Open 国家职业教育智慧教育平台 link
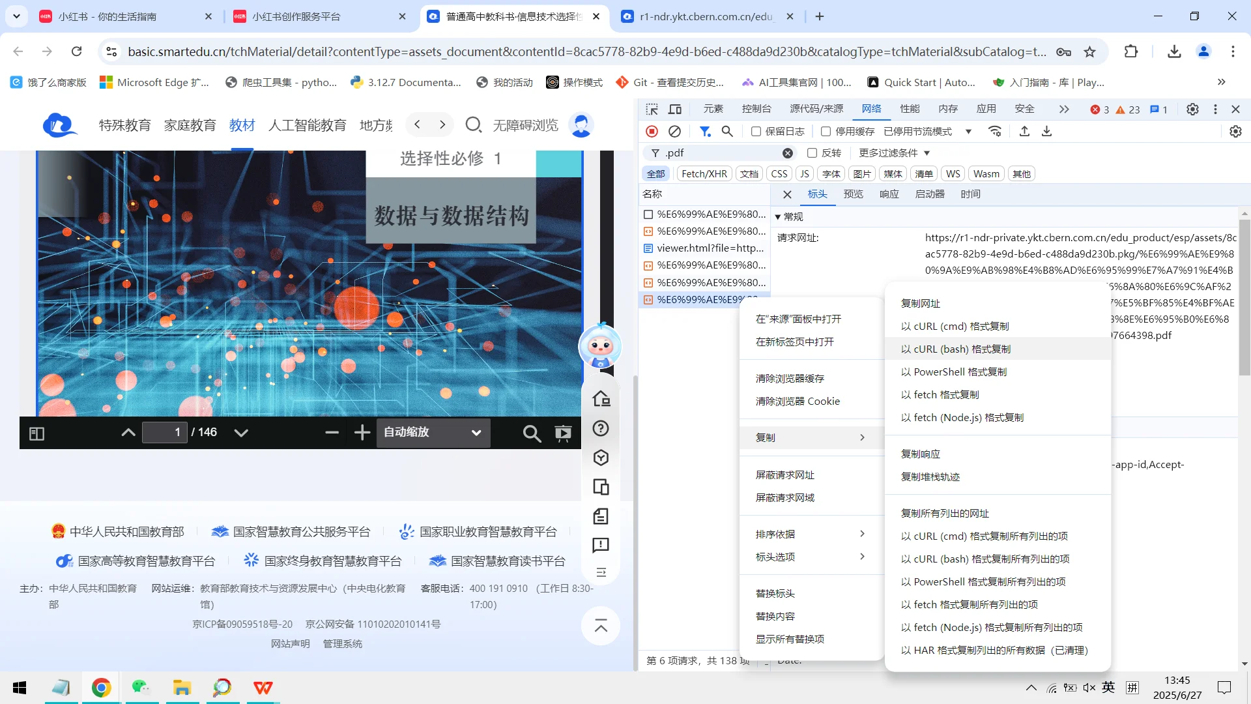1251x704 pixels. [x=478, y=533]
